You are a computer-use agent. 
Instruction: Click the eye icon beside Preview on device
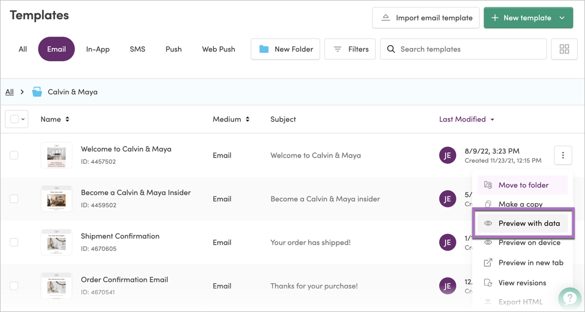point(488,242)
